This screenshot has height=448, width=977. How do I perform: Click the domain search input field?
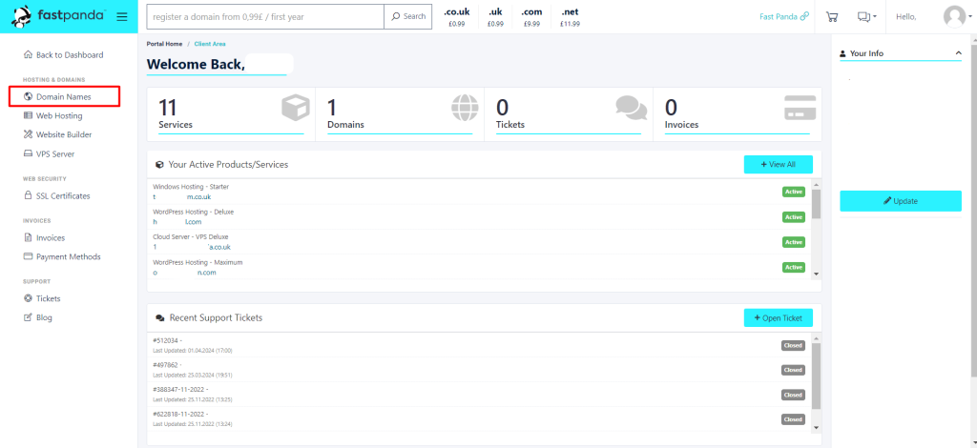tap(265, 16)
